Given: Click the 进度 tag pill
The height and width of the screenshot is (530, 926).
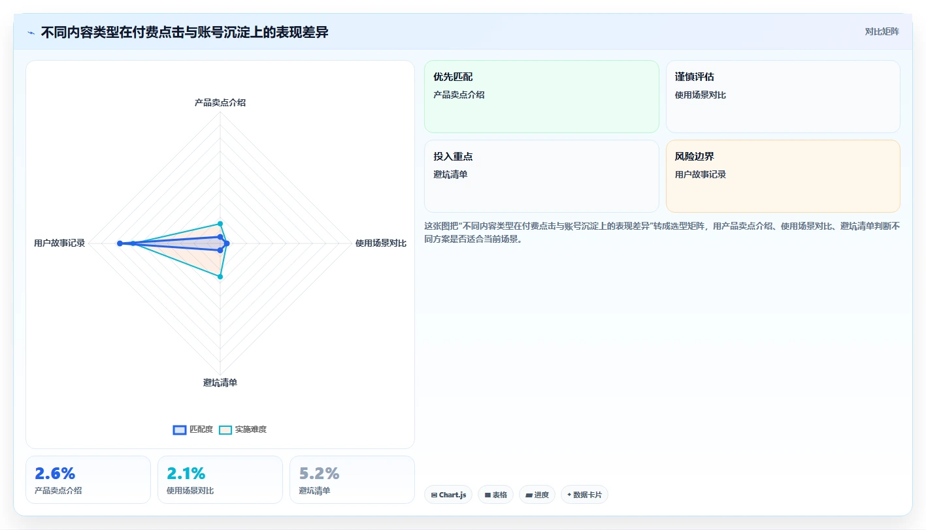Looking at the screenshot, I should (x=537, y=495).
